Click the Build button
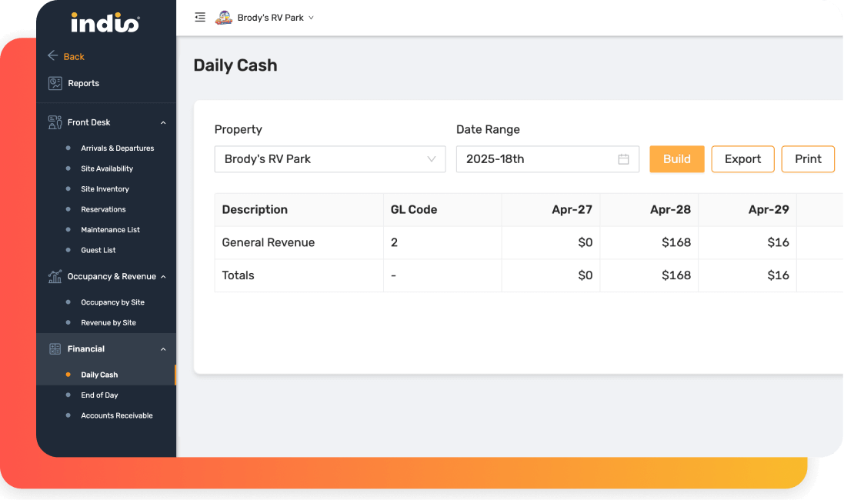Viewport: 844px width, 500px height. coord(676,159)
